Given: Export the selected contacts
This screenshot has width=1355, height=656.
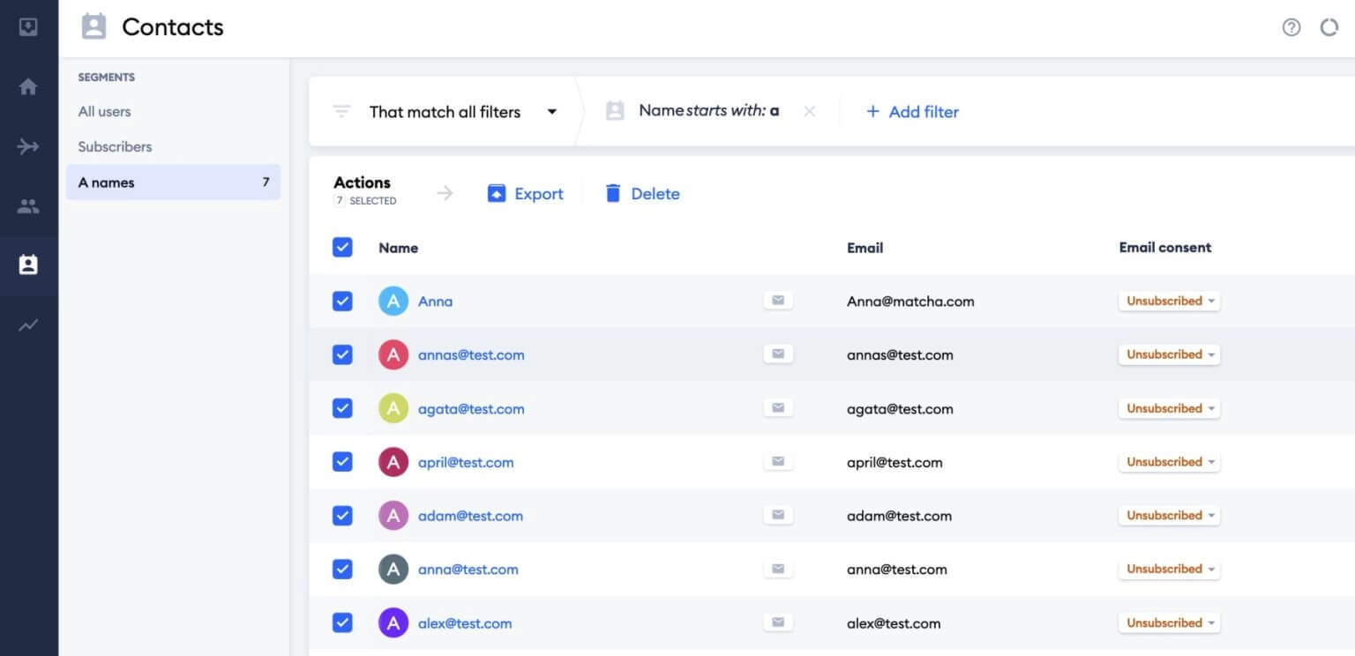Looking at the screenshot, I should click(x=526, y=194).
